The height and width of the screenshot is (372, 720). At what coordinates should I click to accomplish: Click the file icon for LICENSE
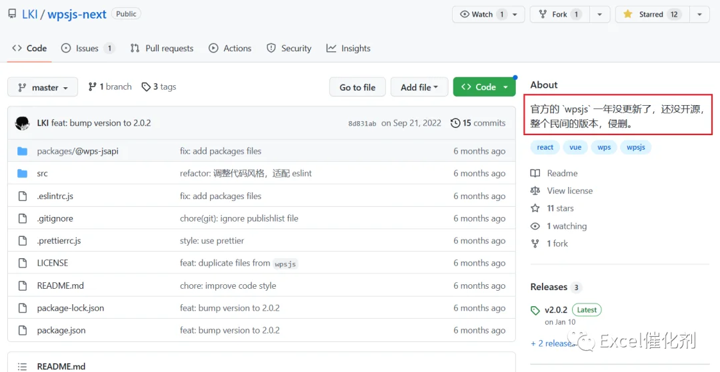coord(22,263)
